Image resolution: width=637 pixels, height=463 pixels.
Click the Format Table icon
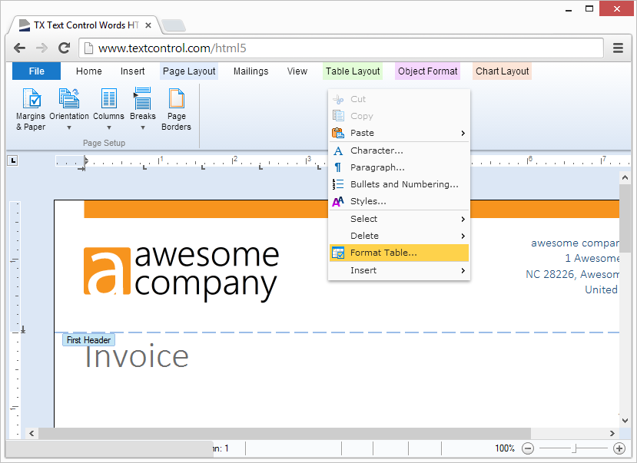(x=338, y=253)
